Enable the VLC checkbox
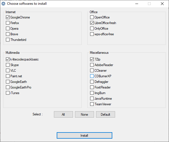 pos(8,70)
